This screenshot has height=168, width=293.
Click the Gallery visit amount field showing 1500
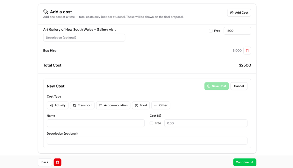point(237,31)
